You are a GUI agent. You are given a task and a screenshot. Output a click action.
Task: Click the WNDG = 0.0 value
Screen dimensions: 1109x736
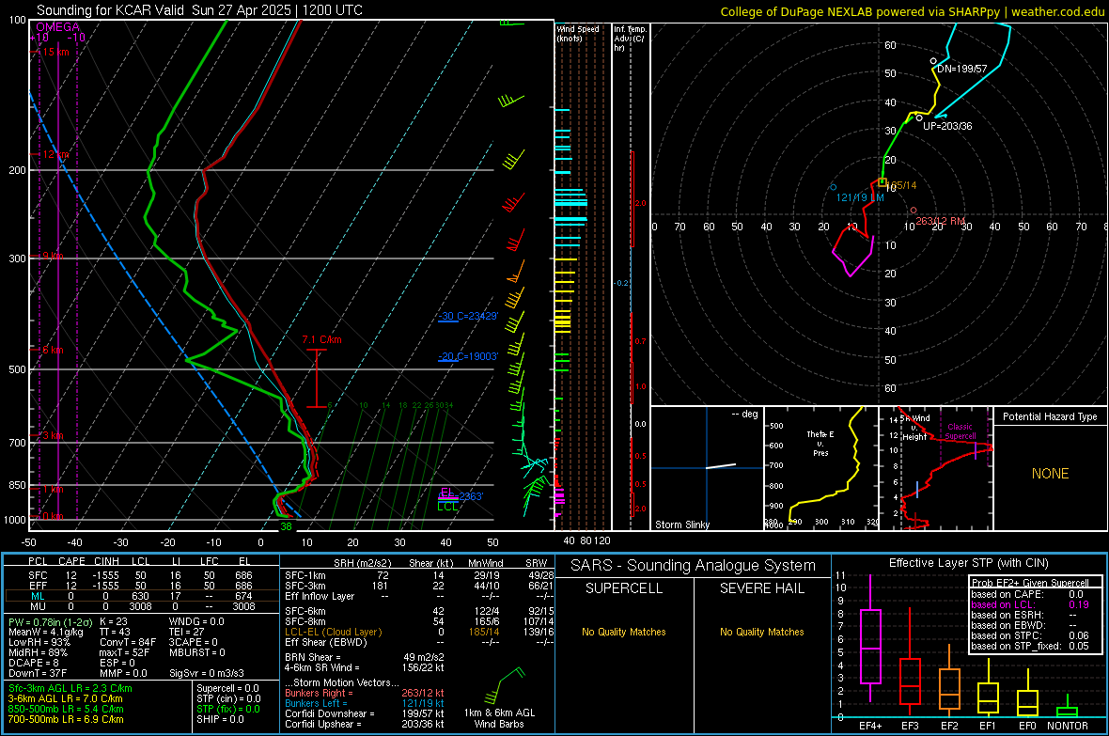point(195,621)
